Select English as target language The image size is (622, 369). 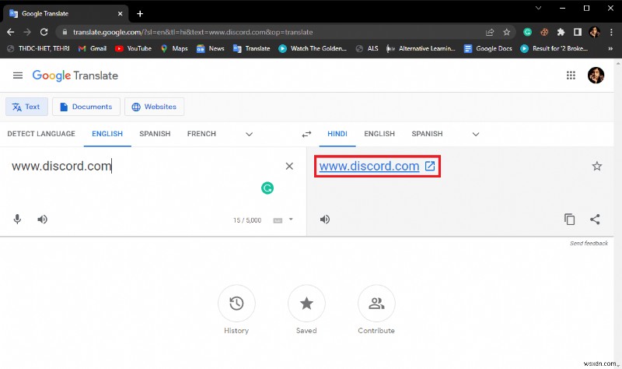(x=379, y=134)
